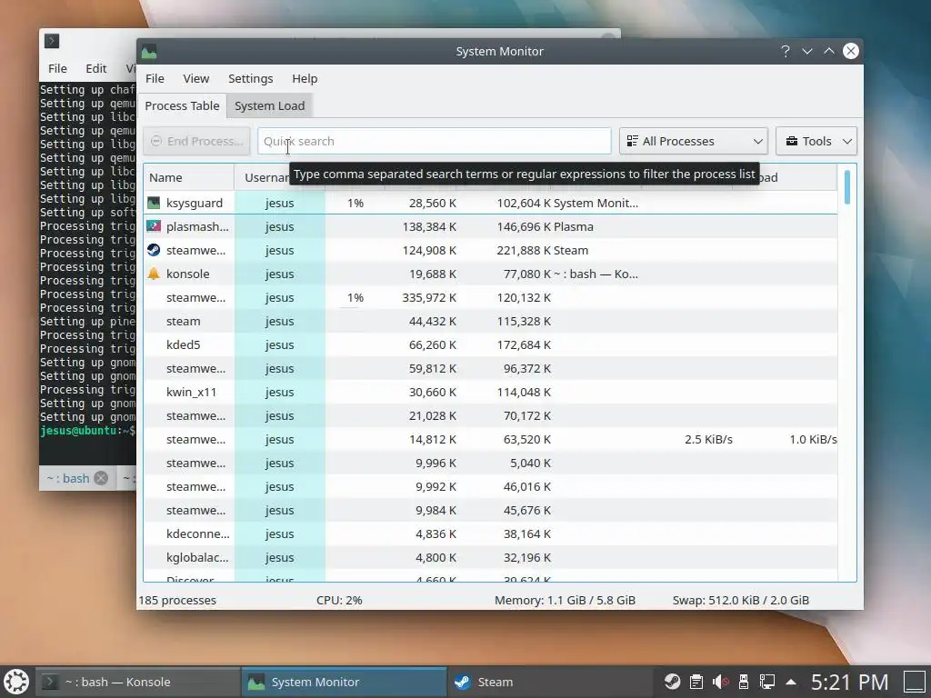Click the konsole bell icon in process list
This screenshot has width=931, height=698.
[x=154, y=274]
